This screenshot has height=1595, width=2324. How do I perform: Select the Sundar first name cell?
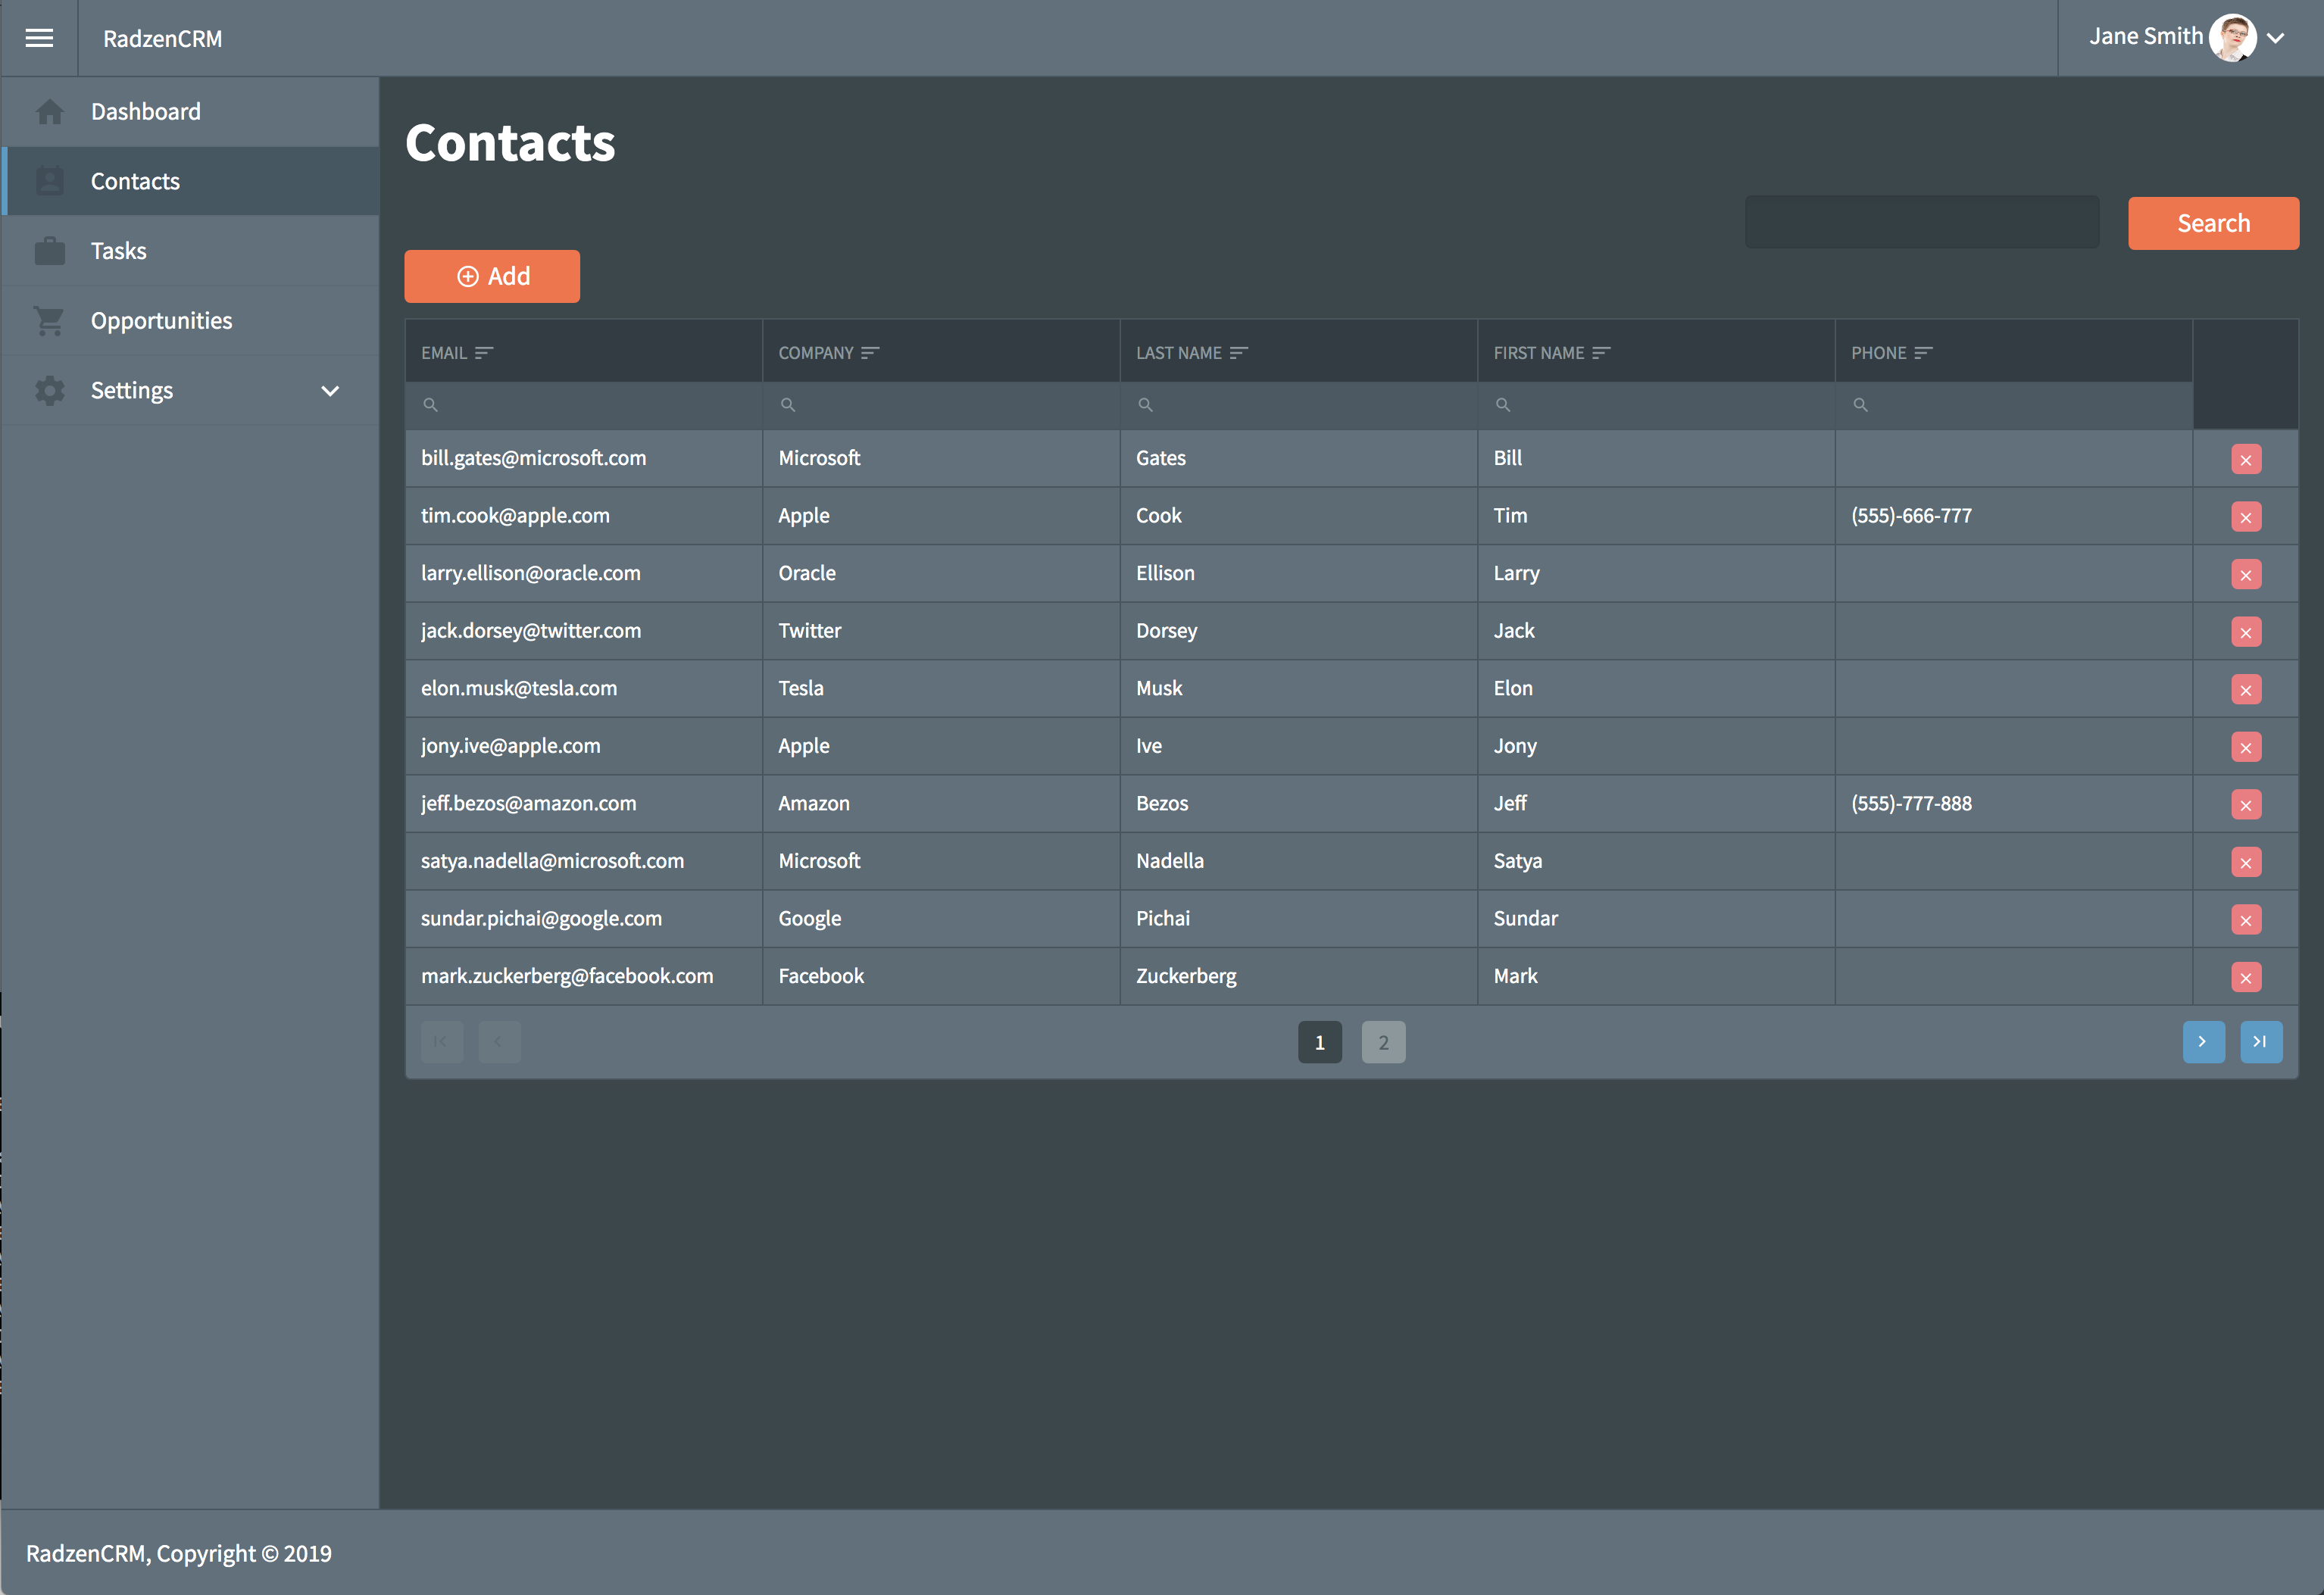click(1656, 919)
